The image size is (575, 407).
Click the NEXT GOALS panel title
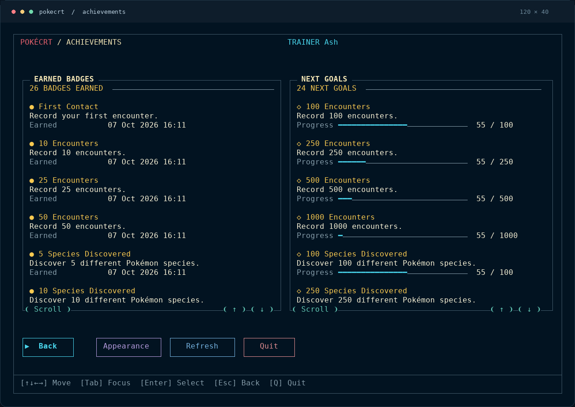[324, 79]
